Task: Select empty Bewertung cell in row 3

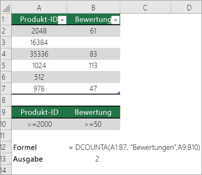Action: (x=93, y=43)
